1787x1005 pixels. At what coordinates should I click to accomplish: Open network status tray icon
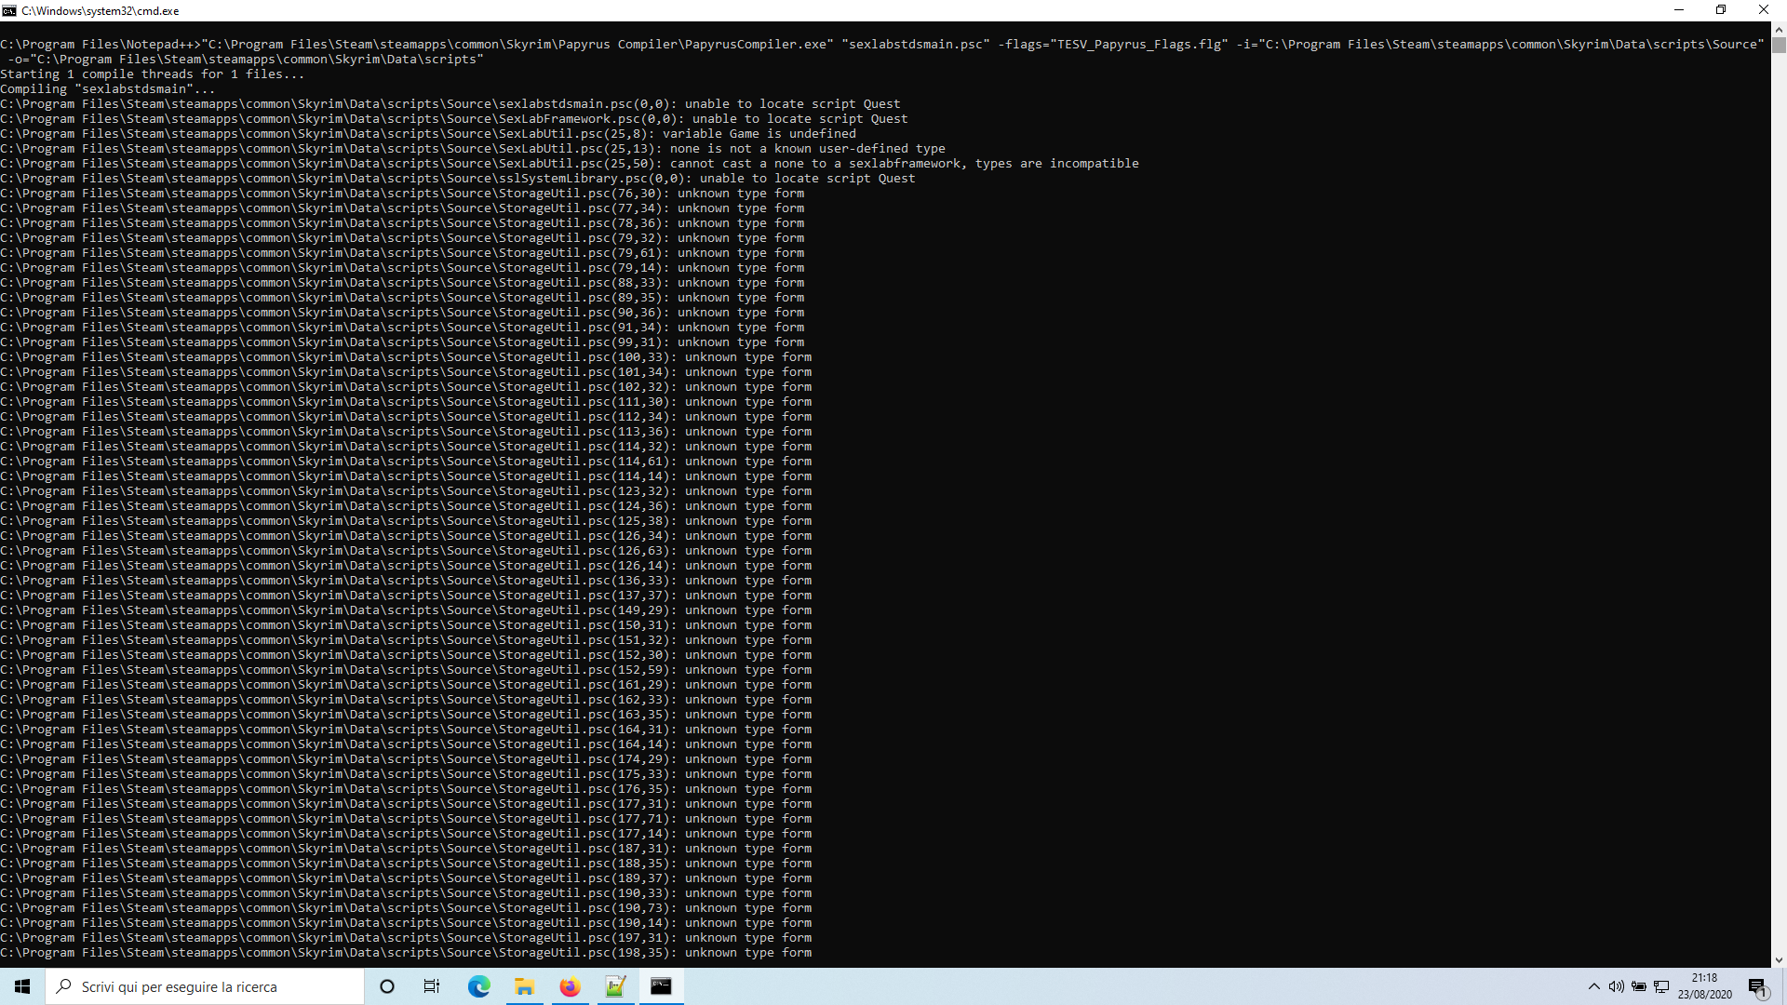[x=1661, y=986]
